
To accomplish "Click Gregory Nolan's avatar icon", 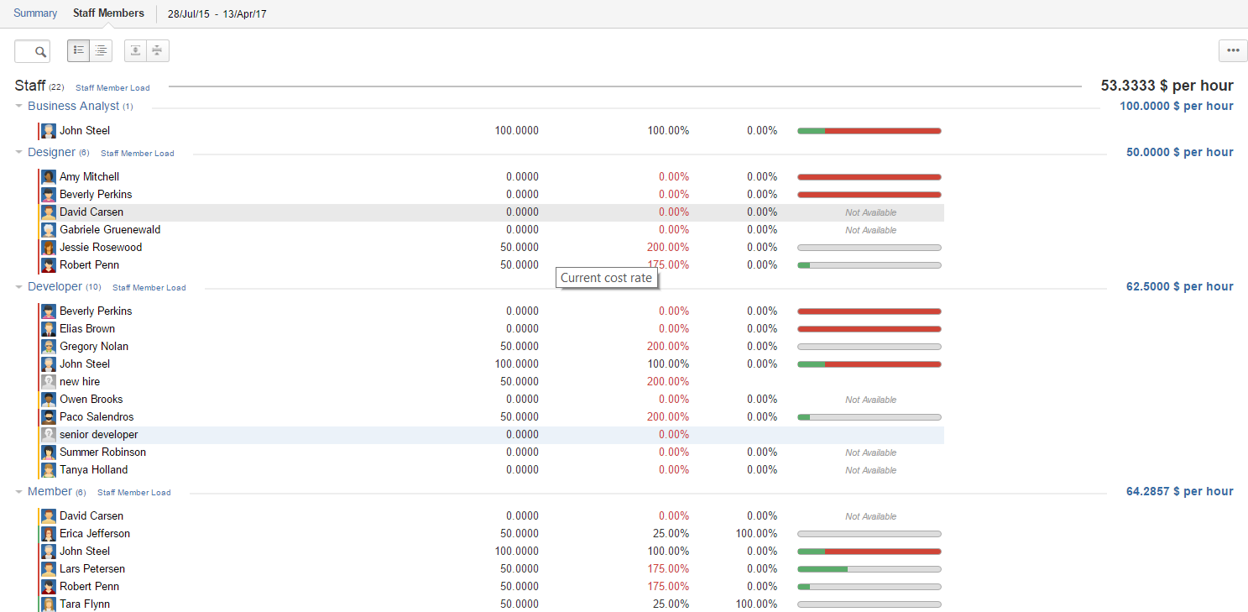I will click(49, 347).
